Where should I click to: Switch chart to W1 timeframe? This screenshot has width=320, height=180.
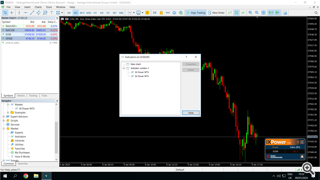(115, 13)
